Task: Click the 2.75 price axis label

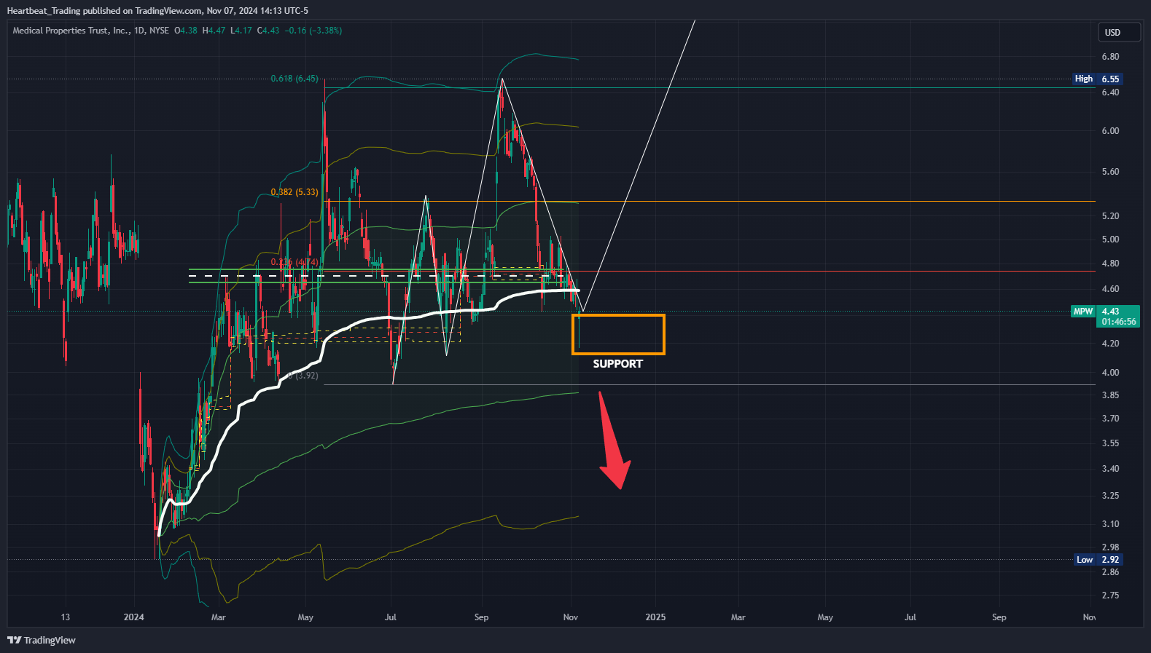Action: coord(1110,595)
